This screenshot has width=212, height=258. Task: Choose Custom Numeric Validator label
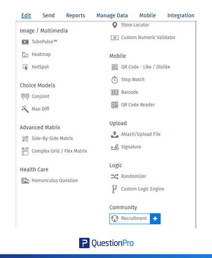tap(148, 38)
